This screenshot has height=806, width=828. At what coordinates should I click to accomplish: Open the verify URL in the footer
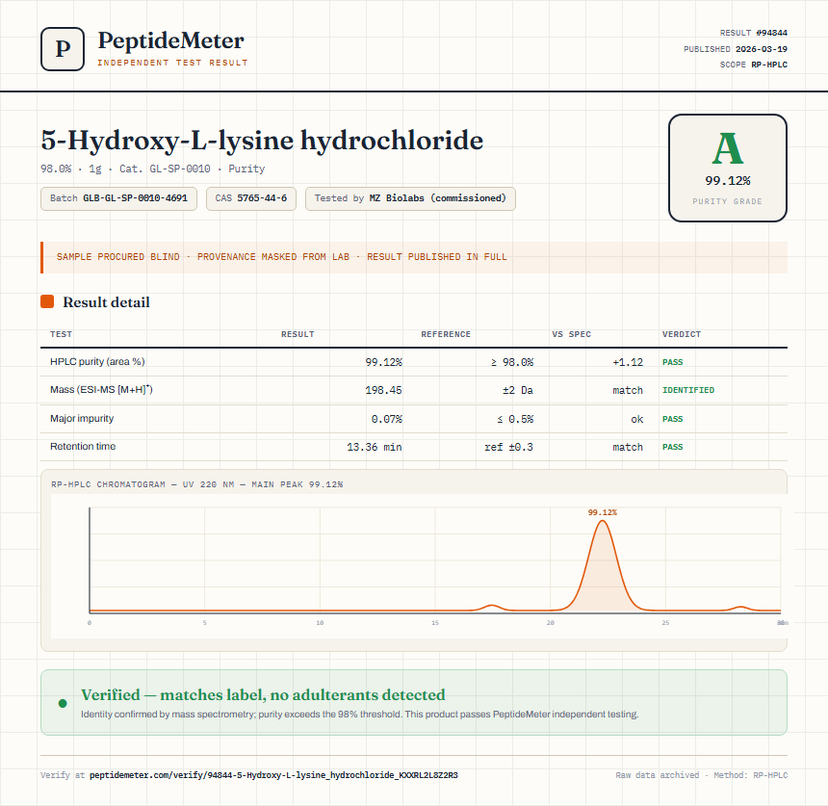[x=273, y=775]
